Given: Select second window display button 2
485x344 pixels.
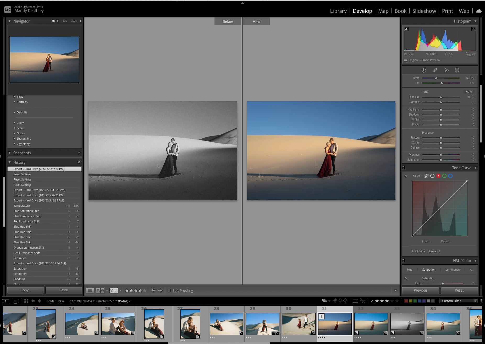Looking at the screenshot, I should click(x=15, y=301).
